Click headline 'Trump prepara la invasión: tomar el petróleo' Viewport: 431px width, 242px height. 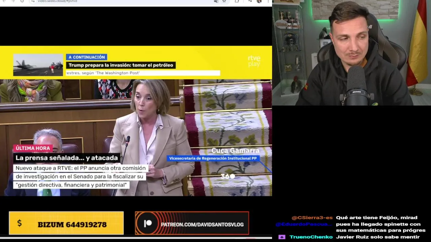(x=121, y=65)
